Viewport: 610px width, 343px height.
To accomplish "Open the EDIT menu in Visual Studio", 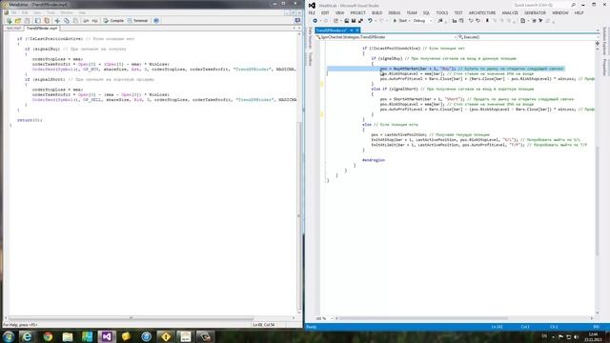I will click(x=325, y=12).
